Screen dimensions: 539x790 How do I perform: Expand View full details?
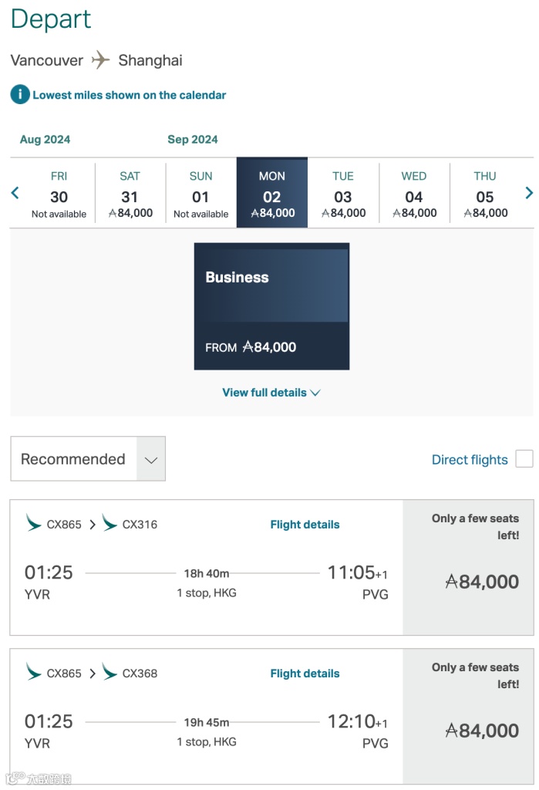pos(271,393)
